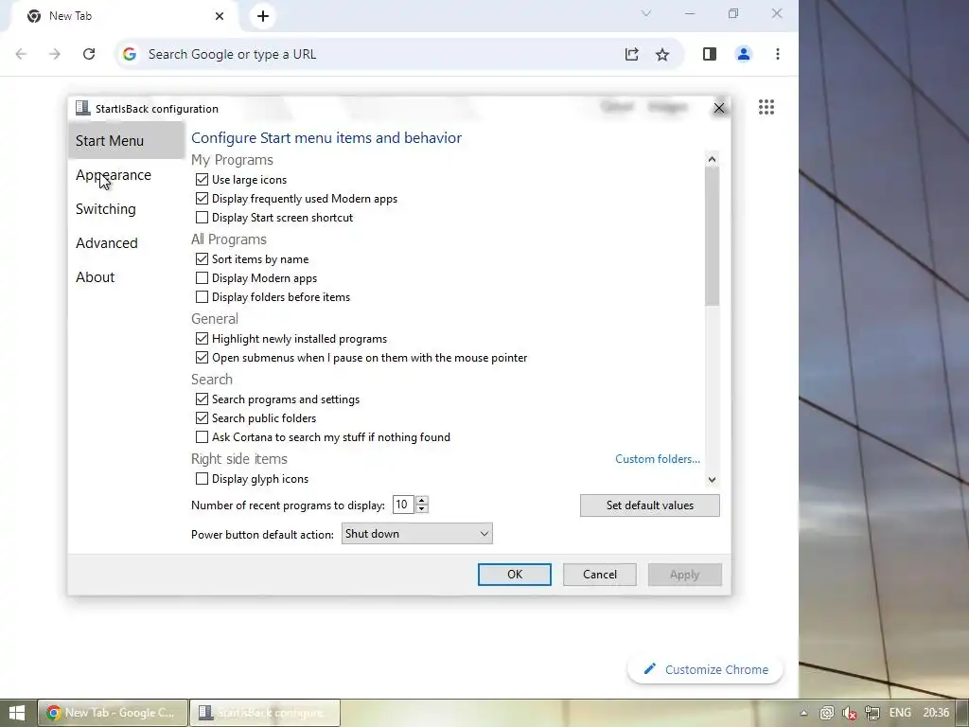Bookmark this tab with the star icon
This screenshot has width=969, height=727.
point(662,54)
